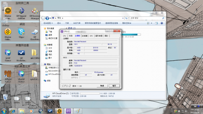203x114 pixels.
Task: Select the Mainboard tab in CPU-Z
Action: (x=77, y=36)
